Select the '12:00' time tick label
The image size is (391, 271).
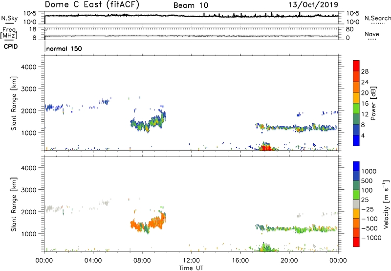[191, 261]
